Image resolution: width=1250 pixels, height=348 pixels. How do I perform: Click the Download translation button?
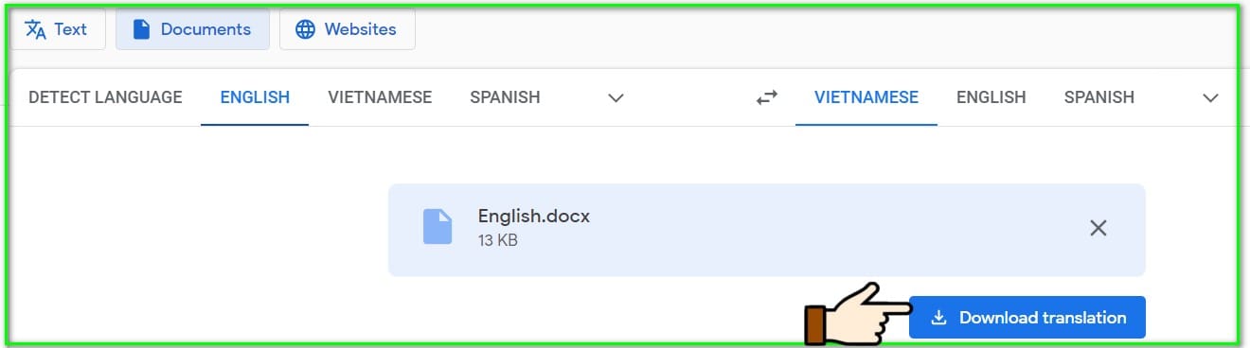coord(1027,318)
